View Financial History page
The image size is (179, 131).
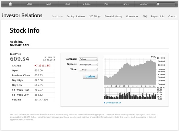(x=113, y=16)
